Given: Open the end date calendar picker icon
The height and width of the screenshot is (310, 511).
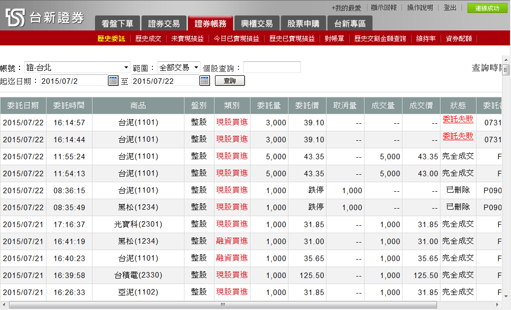Looking at the screenshot, I should (x=204, y=80).
